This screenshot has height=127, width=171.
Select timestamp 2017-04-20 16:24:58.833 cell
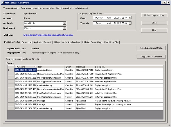tap(26, 105)
